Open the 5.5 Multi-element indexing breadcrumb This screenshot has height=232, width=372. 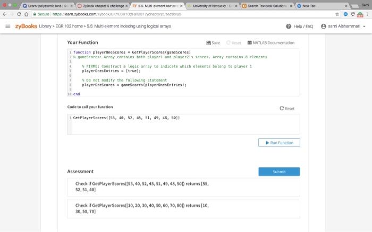coord(129,26)
